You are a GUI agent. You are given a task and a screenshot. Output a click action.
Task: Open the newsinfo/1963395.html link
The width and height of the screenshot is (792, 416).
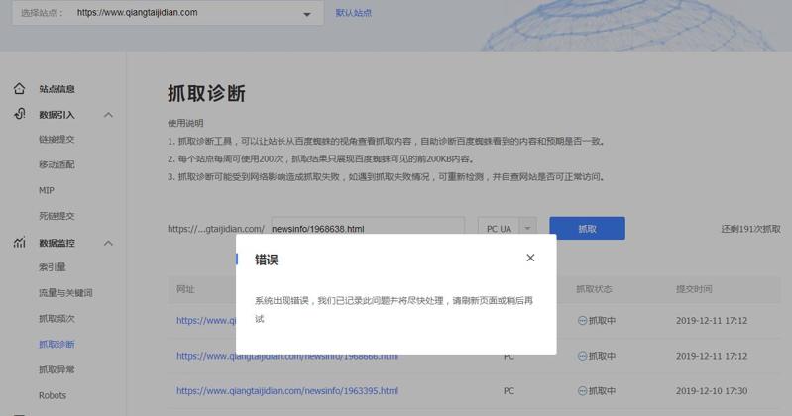click(287, 391)
